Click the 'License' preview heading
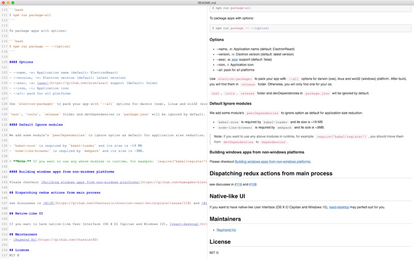Image resolution: width=414 pixels, height=259 pixels. tap(220, 241)
